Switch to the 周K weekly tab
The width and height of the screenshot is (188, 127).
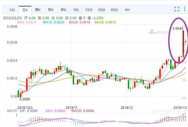click(x=38, y=10)
